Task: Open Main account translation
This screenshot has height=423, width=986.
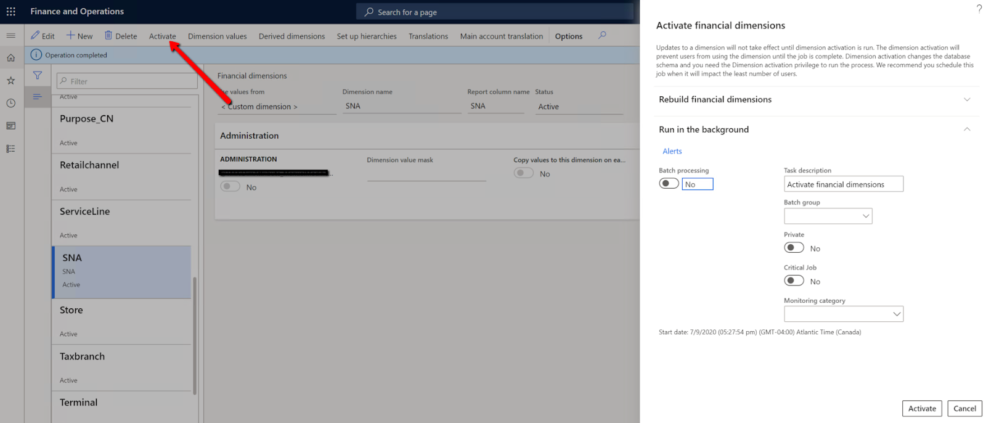Action: coord(502,36)
